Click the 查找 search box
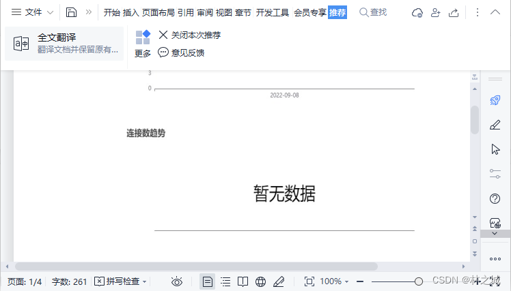The width and height of the screenshot is (511, 291). coord(373,12)
